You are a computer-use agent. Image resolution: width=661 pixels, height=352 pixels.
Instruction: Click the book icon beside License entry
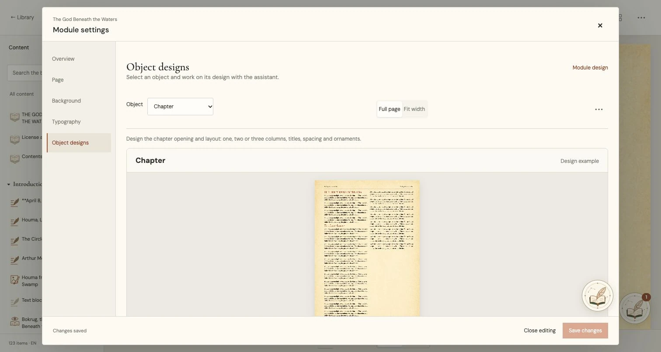pos(15,139)
